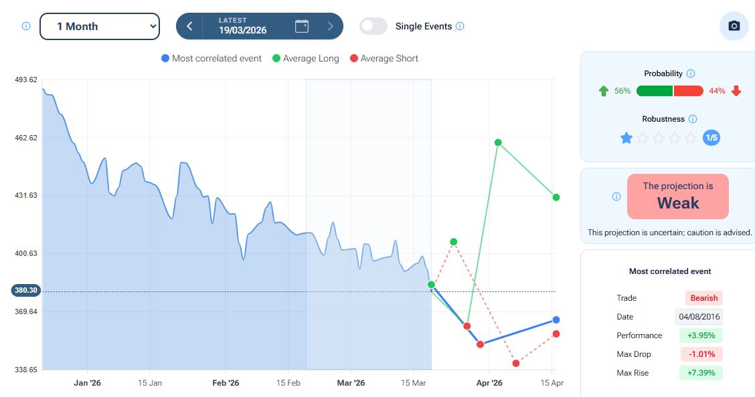Click info icon next to Single Events

click(460, 26)
